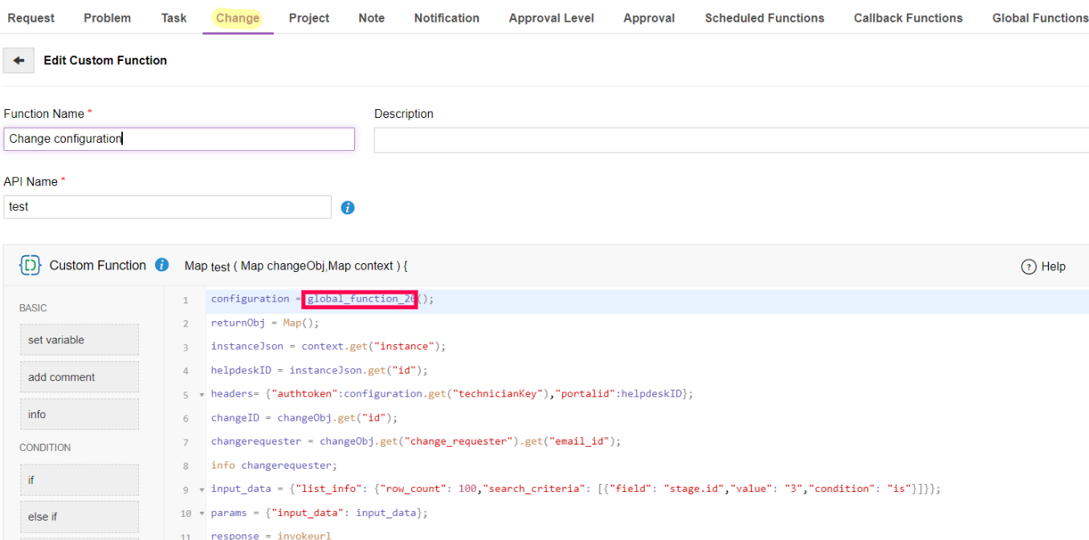Select the 'else if' condition block
1089x540 pixels.
pyautogui.click(x=79, y=517)
